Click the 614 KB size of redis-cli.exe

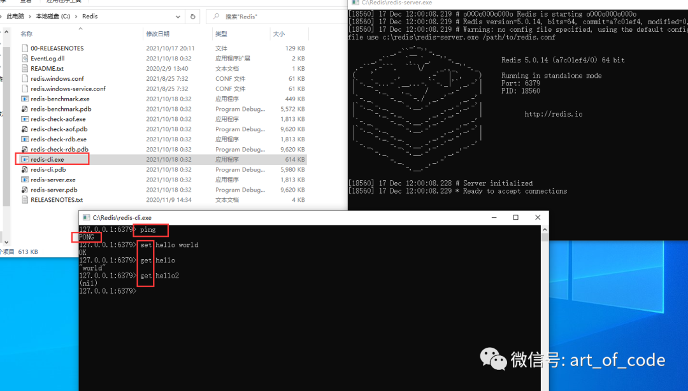[x=295, y=159]
